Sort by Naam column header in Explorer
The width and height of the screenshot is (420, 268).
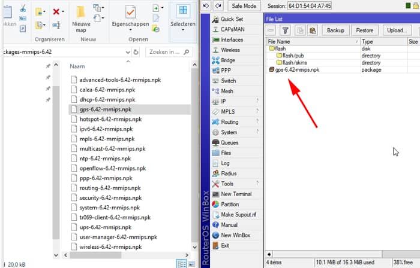(x=77, y=66)
